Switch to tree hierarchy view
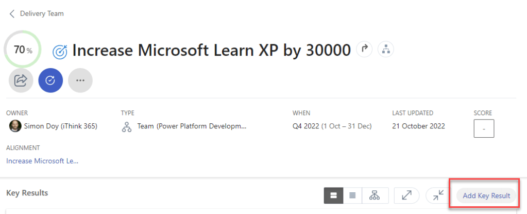The image size is (527, 214). pyautogui.click(x=375, y=195)
